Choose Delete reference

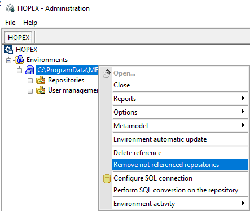(x=180, y=153)
